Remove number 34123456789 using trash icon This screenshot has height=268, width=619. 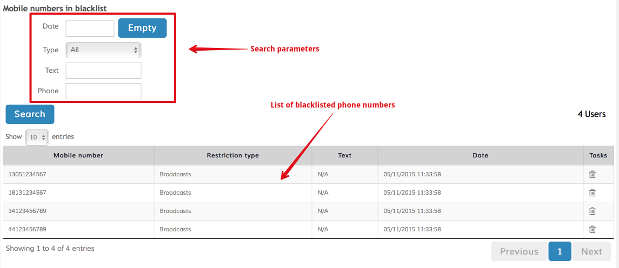592,211
